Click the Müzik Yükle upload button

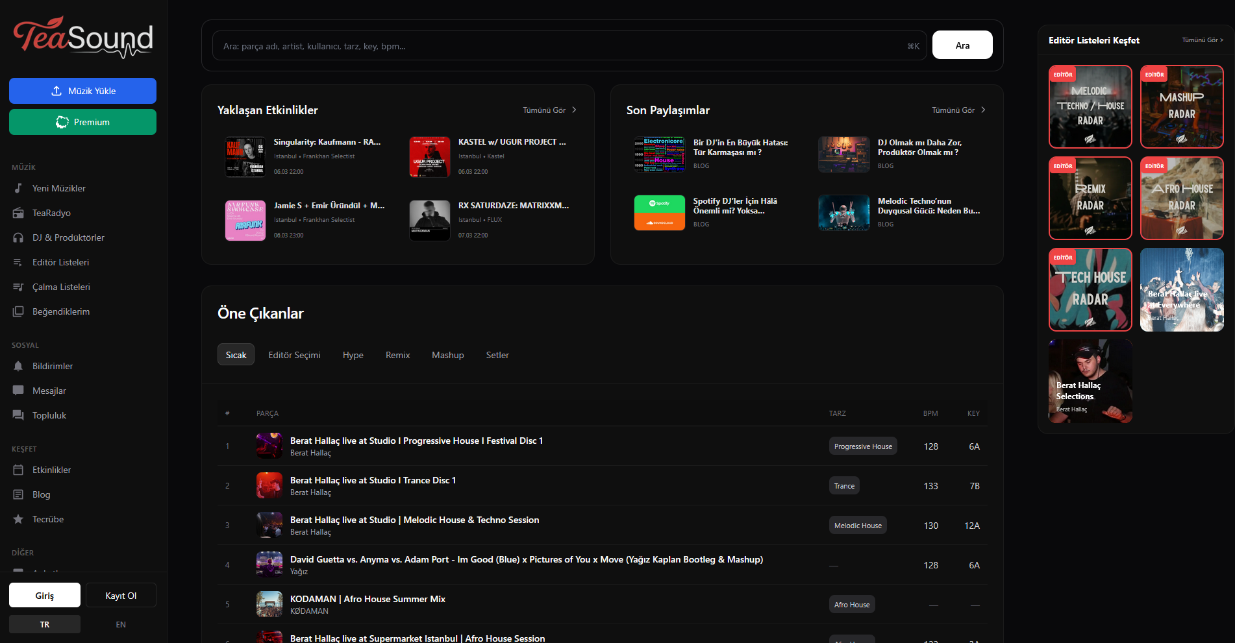tap(82, 91)
